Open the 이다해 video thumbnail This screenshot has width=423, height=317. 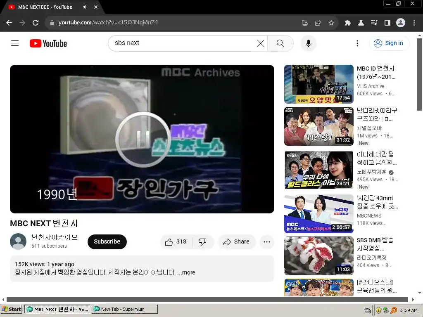coord(318,170)
